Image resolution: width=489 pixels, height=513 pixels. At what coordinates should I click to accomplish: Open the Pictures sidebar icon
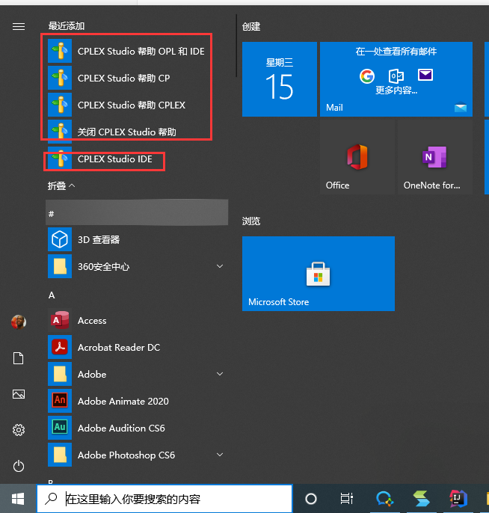click(x=19, y=394)
